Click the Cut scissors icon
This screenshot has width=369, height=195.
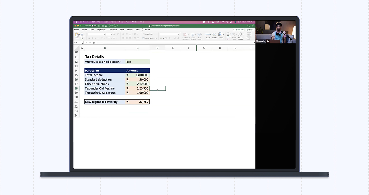pyautogui.click(x=82, y=33)
